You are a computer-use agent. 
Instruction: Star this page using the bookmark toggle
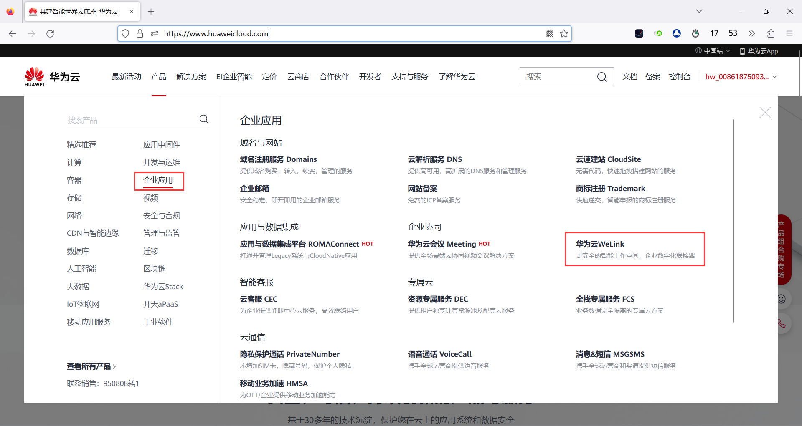(564, 33)
